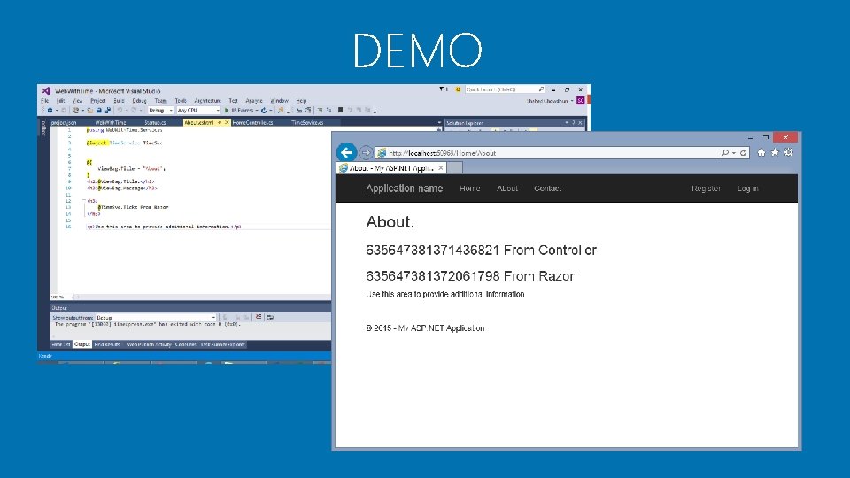
Task: Click Save icon in Visual Studio toolbar
Action: 98,110
